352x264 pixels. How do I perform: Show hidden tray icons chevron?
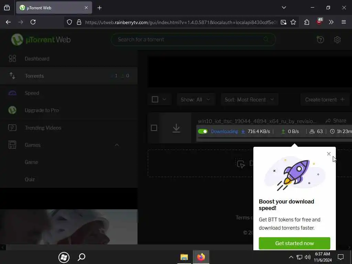291,257
